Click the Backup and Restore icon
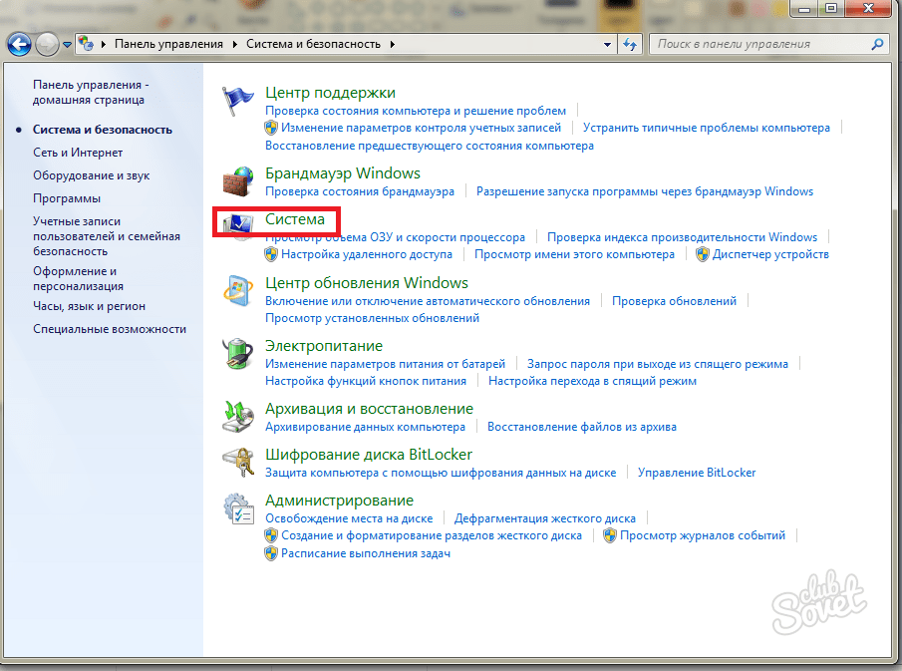902x671 pixels. [x=238, y=417]
